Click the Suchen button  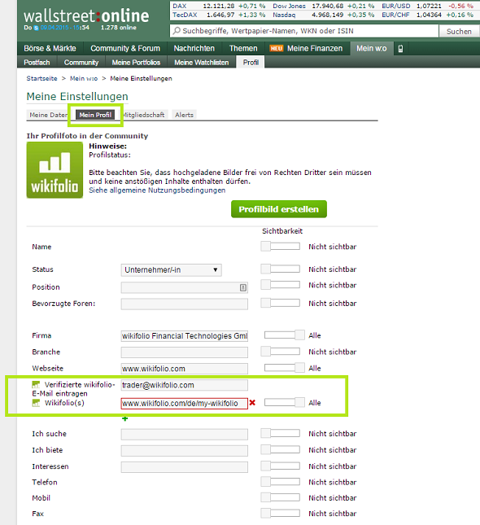click(x=459, y=31)
